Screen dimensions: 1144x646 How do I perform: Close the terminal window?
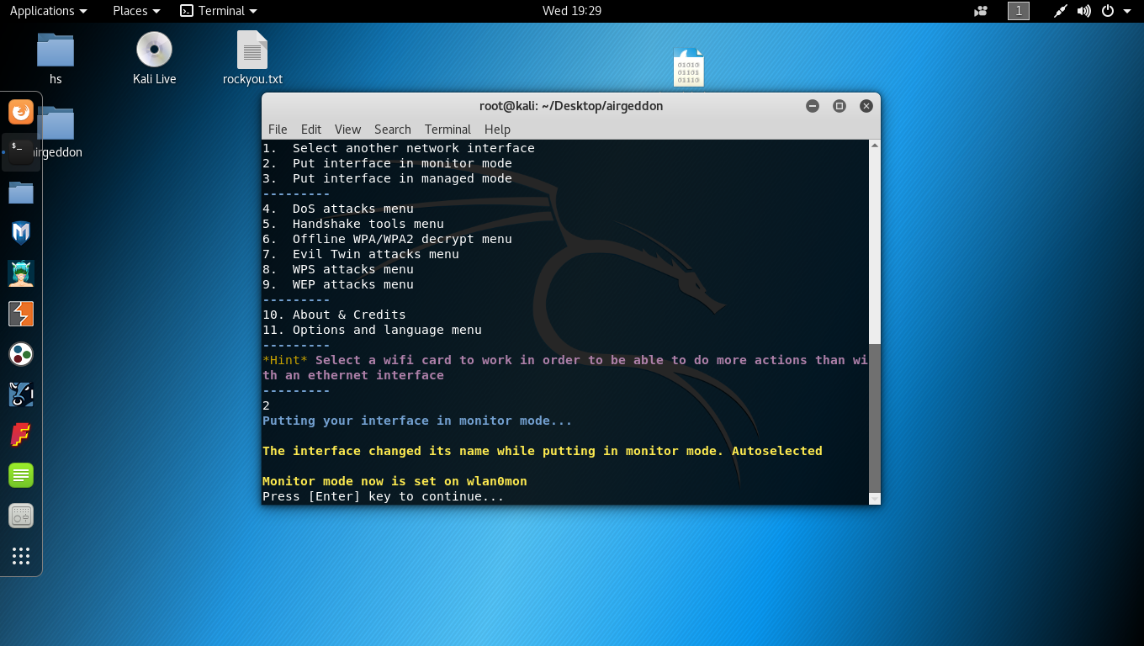tap(866, 106)
